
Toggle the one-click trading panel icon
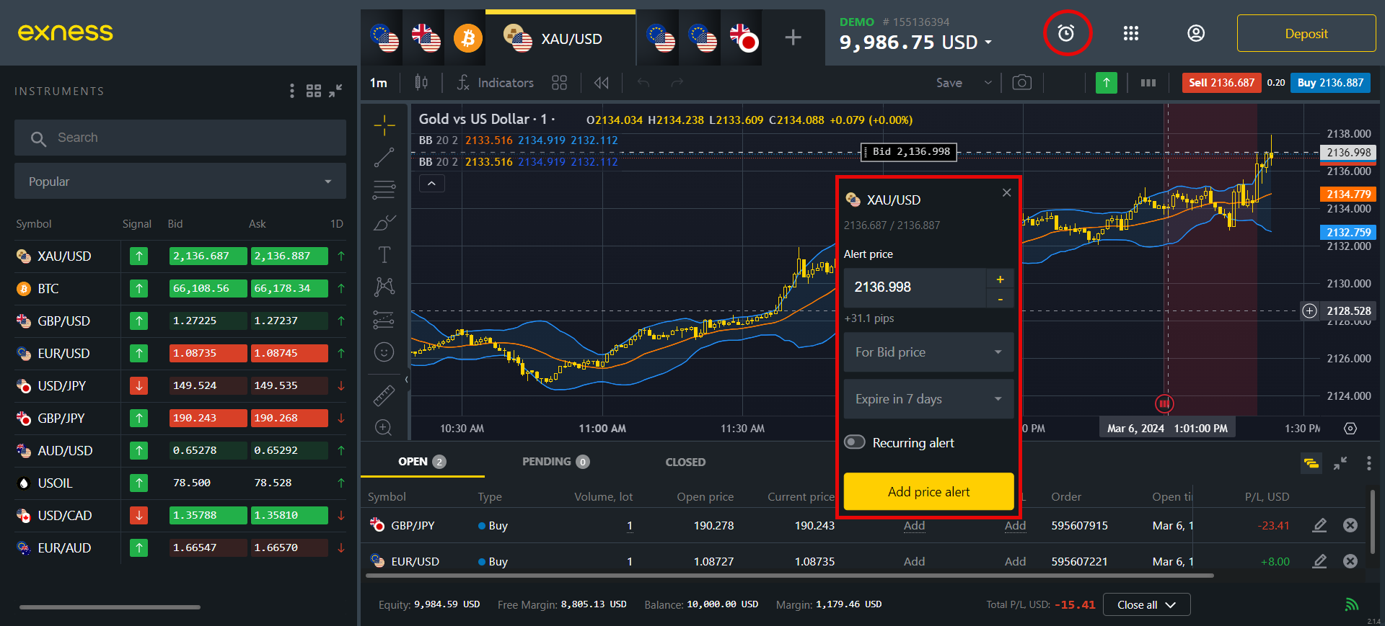click(x=1148, y=83)
